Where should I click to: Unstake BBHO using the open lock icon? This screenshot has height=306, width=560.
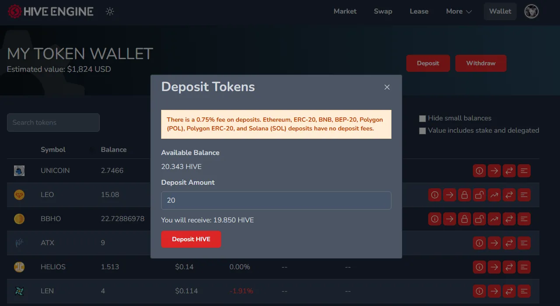pos(479,219)
